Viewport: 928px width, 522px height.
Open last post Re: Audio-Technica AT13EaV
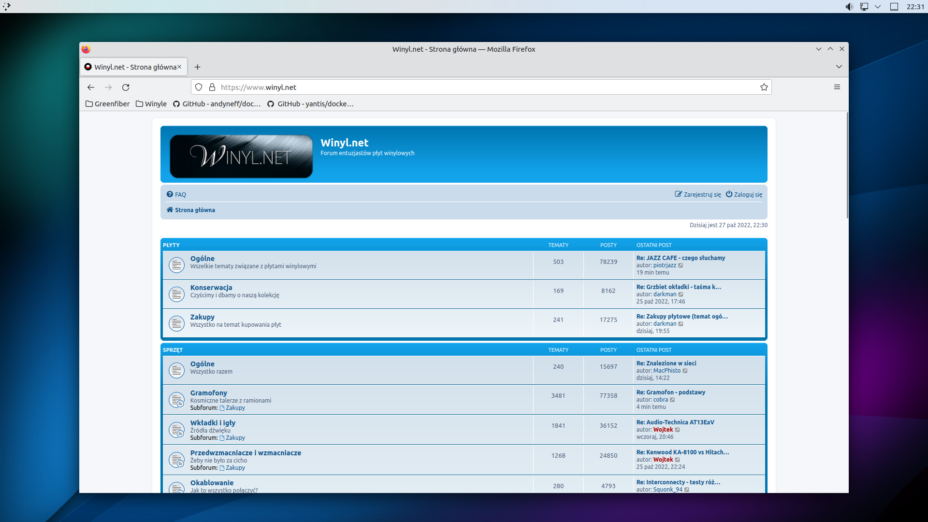click(x=675, y=422)
